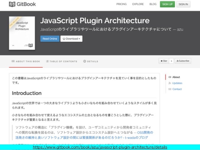Click the green SIGN UP button
200x150 pixels.
167,4
